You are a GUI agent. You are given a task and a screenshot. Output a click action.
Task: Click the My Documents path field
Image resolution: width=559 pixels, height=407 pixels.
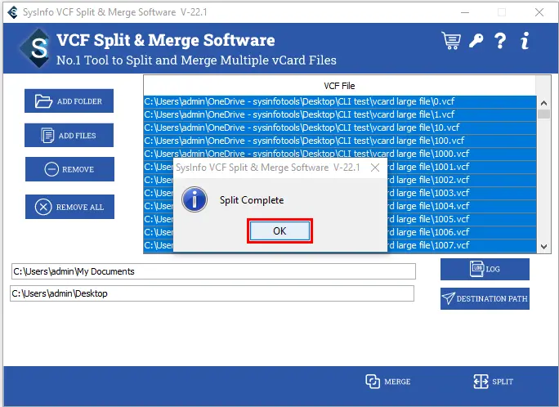coord(212,271)
